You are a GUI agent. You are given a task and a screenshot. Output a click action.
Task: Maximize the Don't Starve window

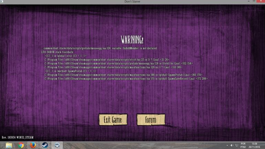254,1
